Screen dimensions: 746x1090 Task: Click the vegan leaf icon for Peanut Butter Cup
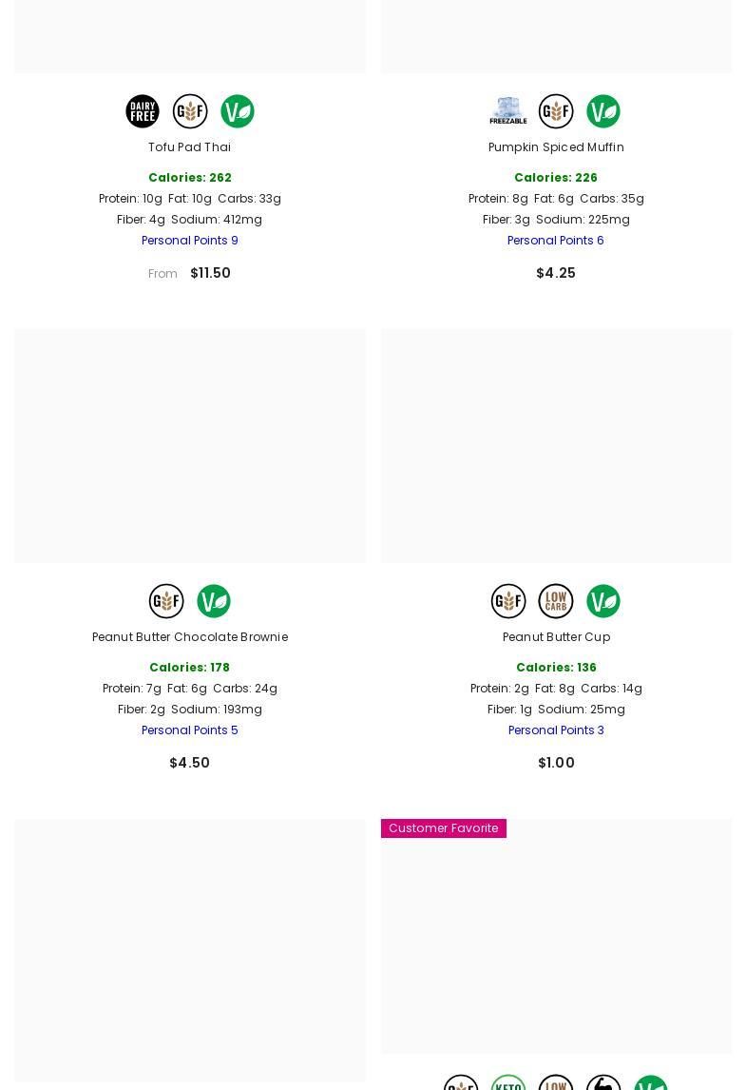point(603,601)
